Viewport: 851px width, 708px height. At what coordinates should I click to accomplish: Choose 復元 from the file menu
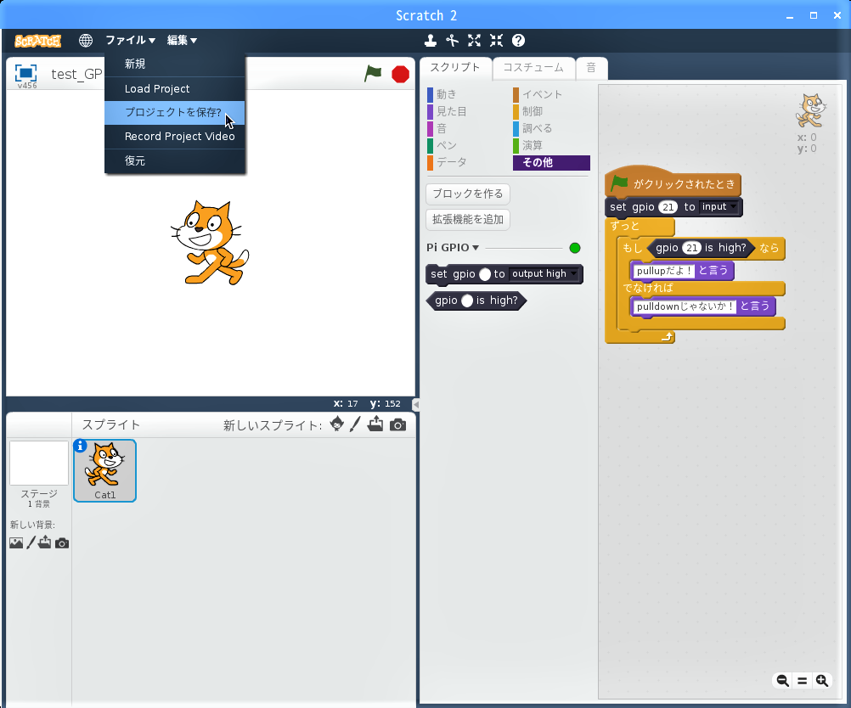(175, 161)
